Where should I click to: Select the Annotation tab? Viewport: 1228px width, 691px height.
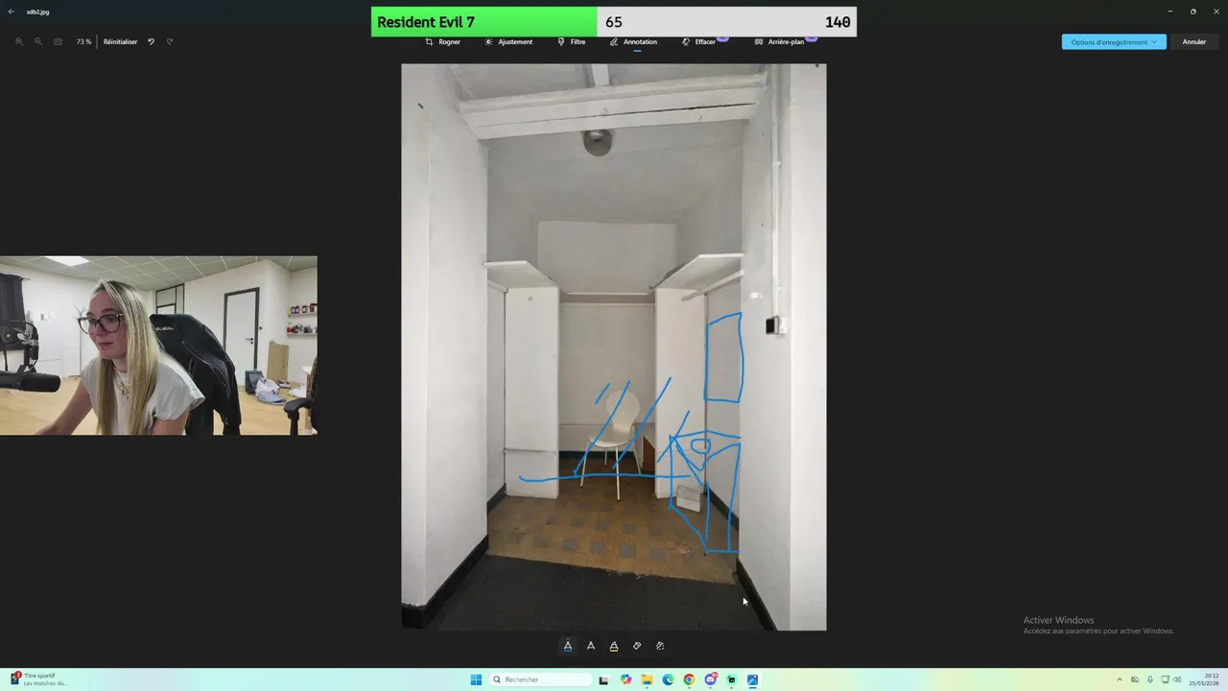pyautogui.click(x=633, y=42)
